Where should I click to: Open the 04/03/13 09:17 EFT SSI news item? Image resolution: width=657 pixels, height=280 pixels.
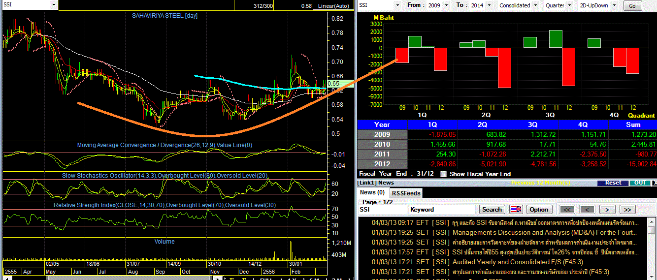tap(505, 222)
